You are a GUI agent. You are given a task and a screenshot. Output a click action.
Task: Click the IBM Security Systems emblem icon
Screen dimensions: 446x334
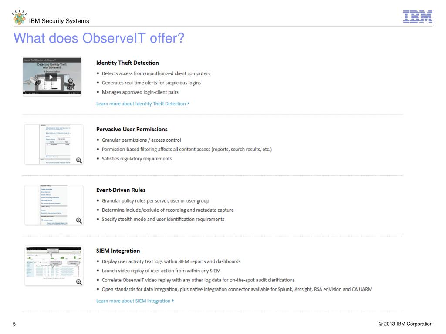coord(19,17)
